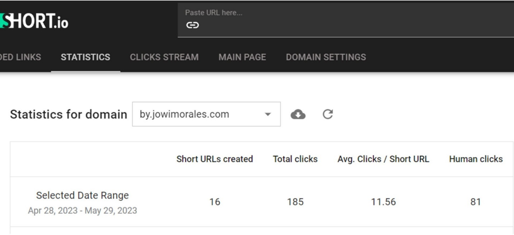Image resolution: width=514 pixels, height=235 pixels.
Task: Click the Short URLs created column header
Action: pyautogui.click(x=215, y=159)
